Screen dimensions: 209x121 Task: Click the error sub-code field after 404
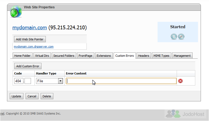click(x=28, y=81)
